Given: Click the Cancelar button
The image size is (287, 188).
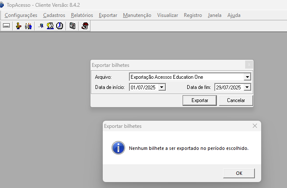Looking at the screenshot, I should [x=236, y=100].
